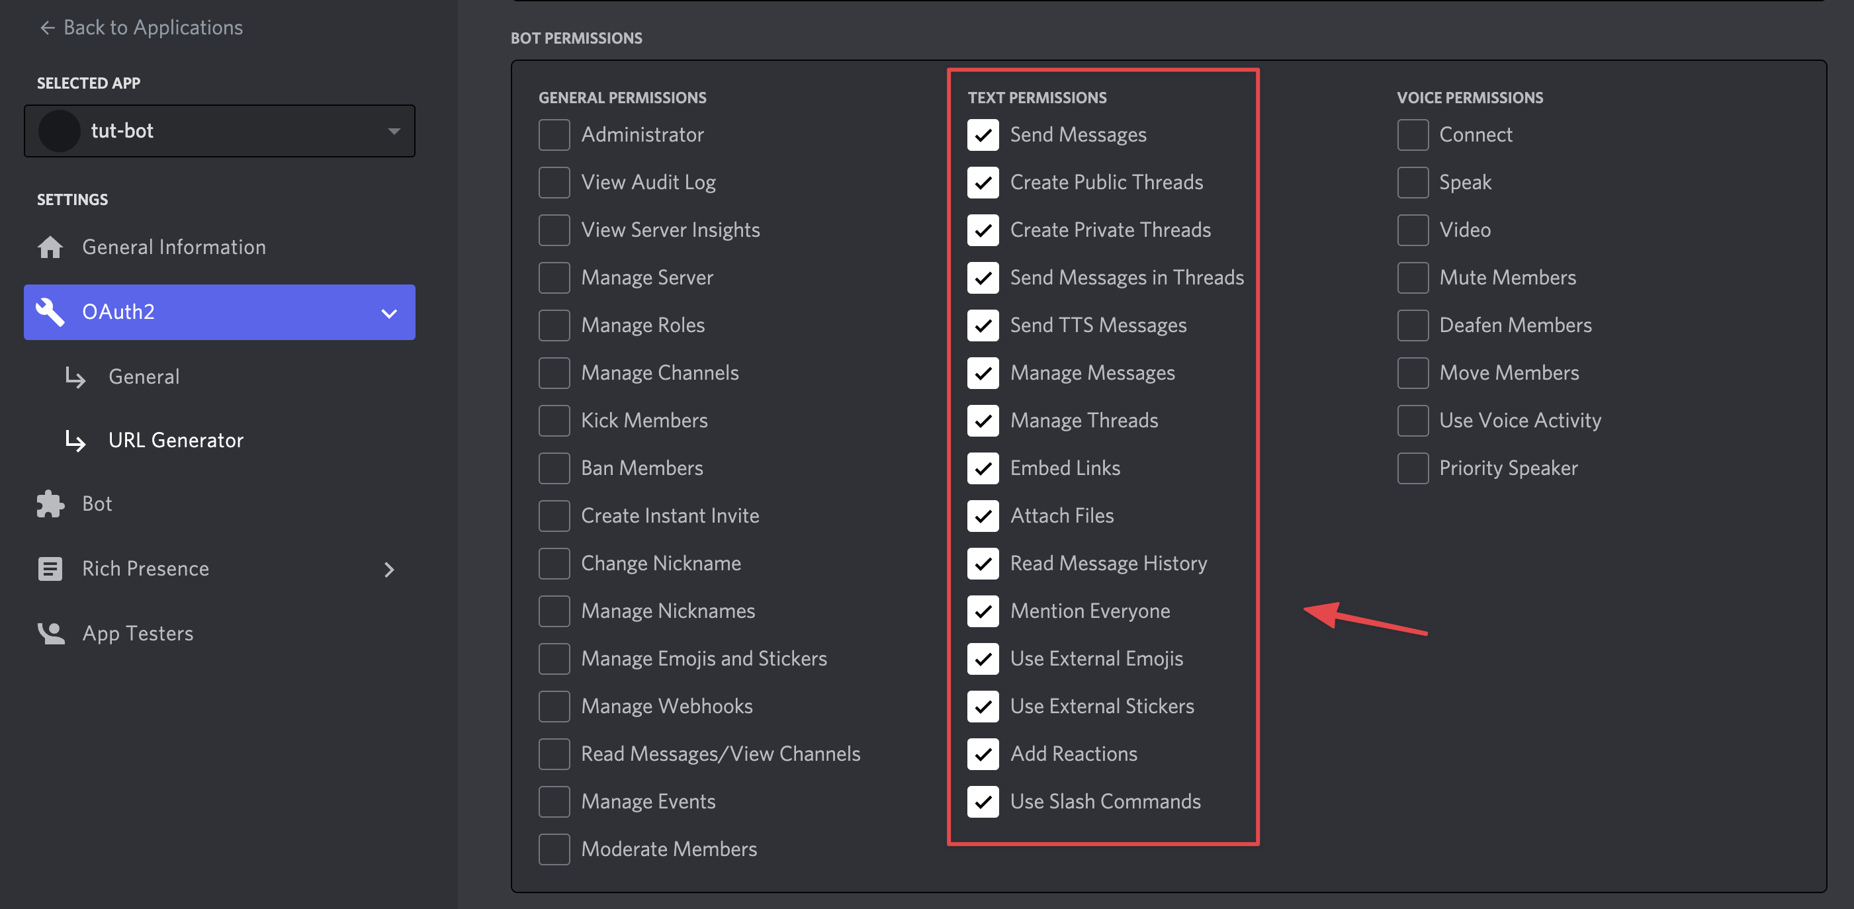Select the URL Generator menu item
The width and height of the screenshot is (1854, 909).
click(x=175, y=440)
